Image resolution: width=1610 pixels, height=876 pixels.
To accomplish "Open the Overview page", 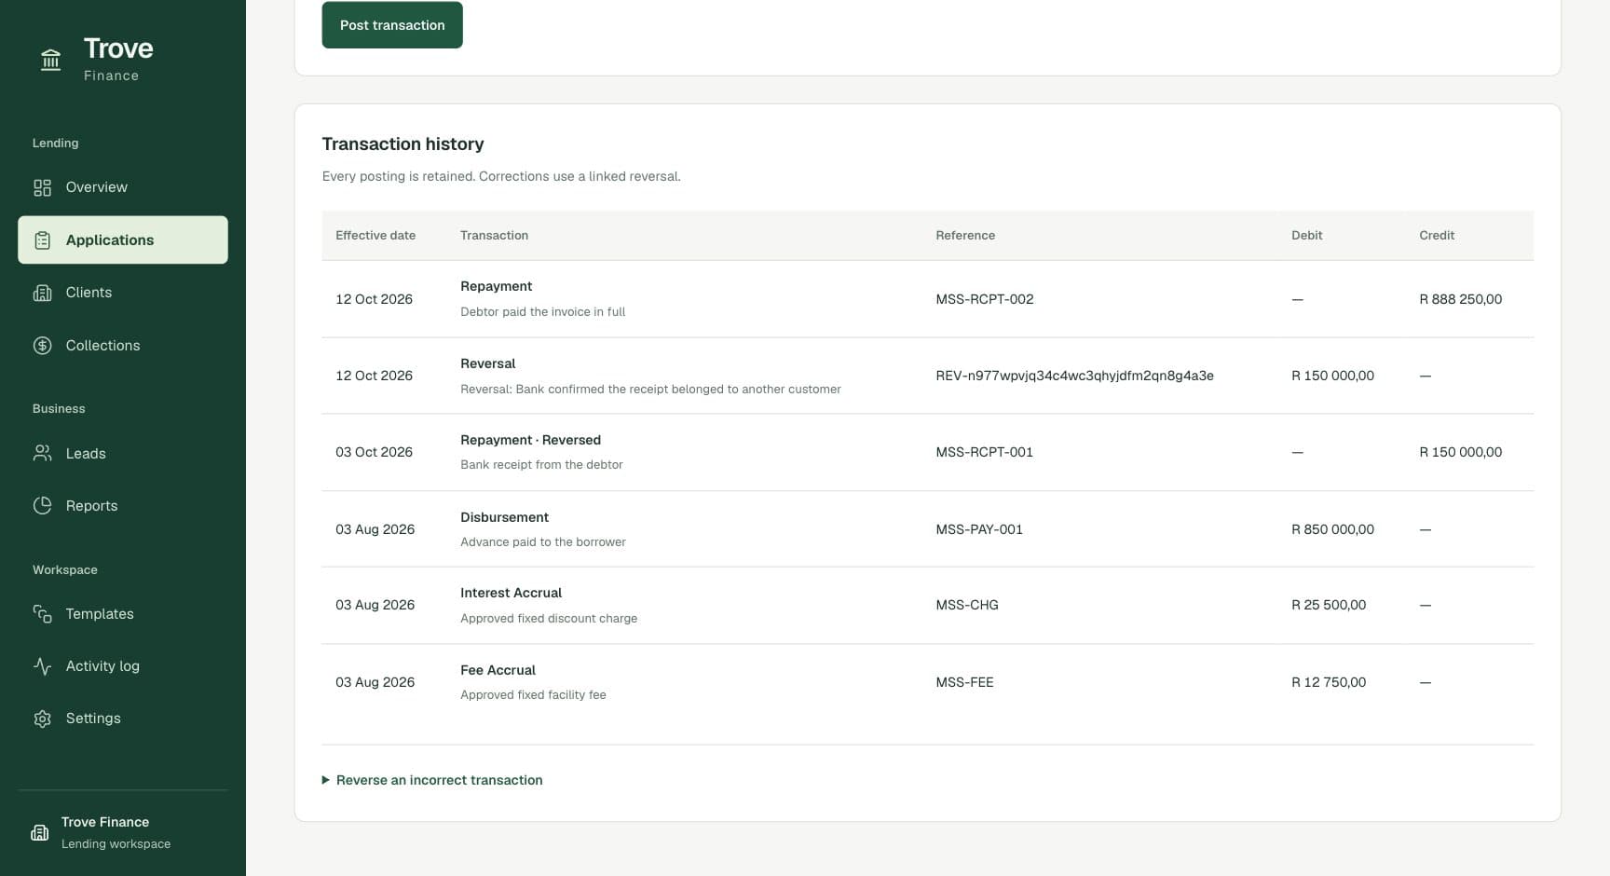I will coord(122,187).
